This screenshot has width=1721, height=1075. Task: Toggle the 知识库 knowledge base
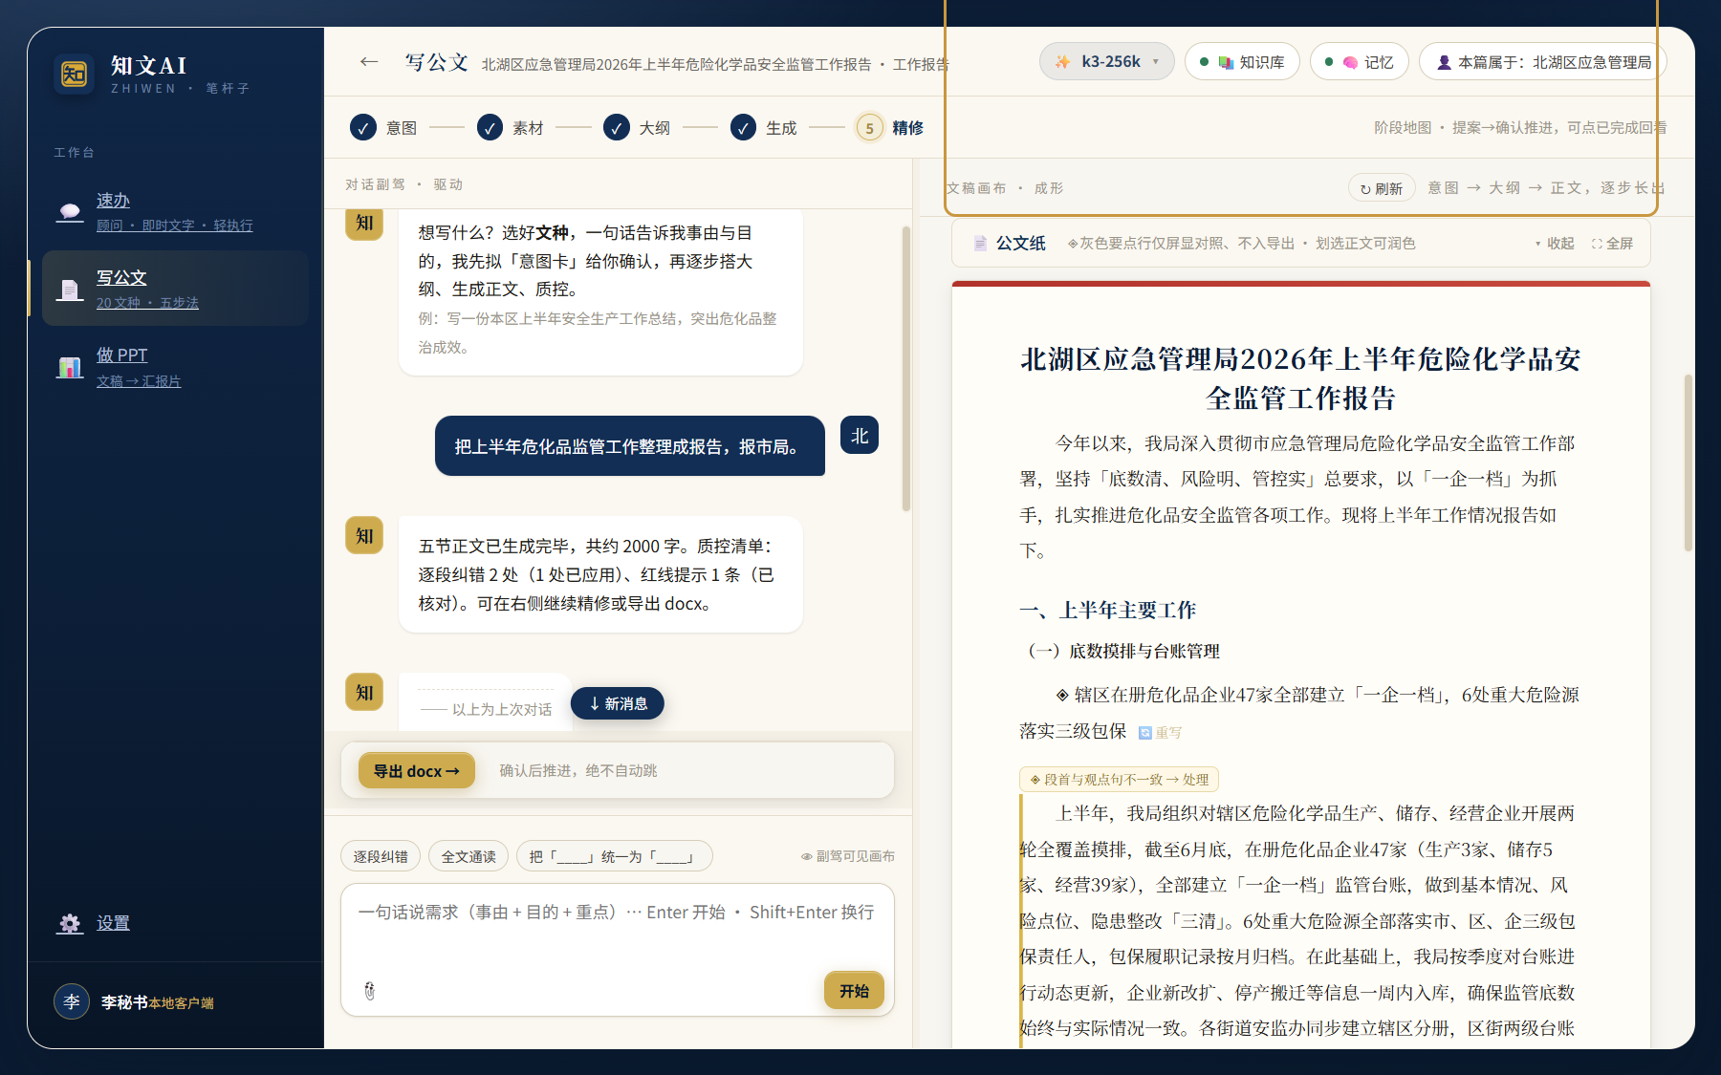tap(1242, 62)
